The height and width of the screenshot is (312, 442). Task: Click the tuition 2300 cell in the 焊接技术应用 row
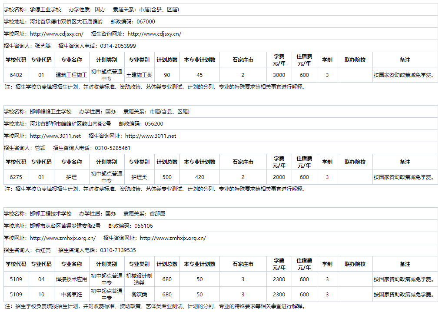pyautogui.click(x=279, y=279)
